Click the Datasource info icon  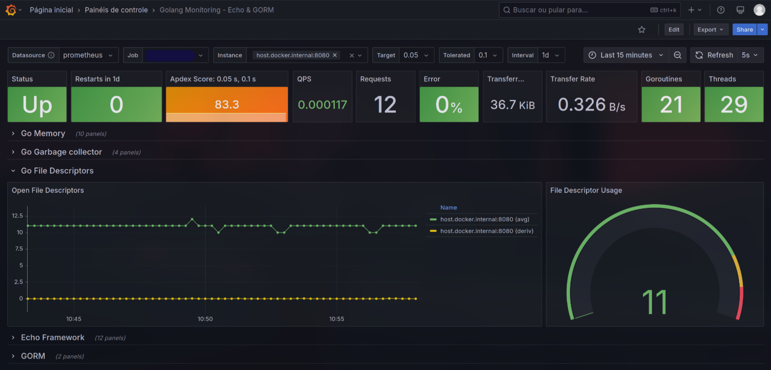tap(51, 55)
